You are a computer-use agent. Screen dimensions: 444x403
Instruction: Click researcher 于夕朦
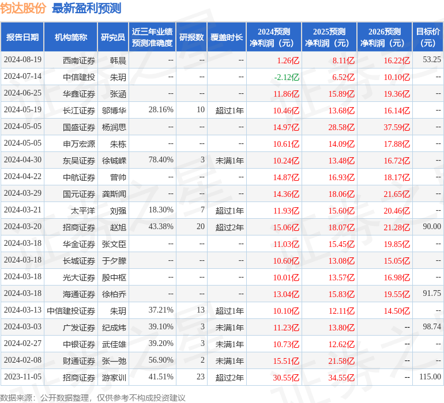pos(114,260)
